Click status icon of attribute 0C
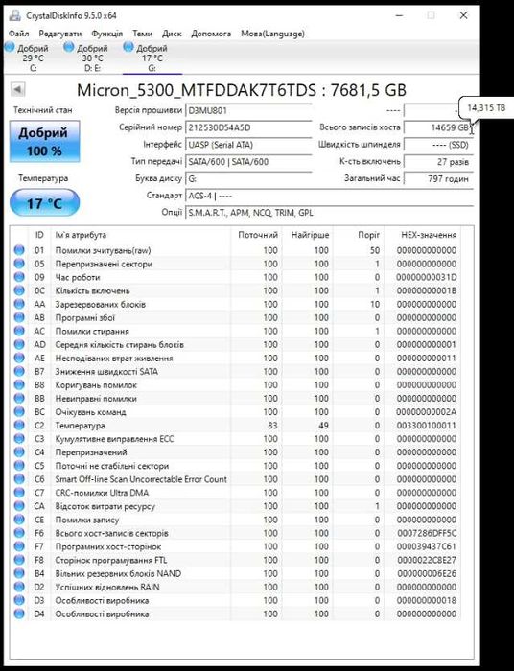 point(19,290)
